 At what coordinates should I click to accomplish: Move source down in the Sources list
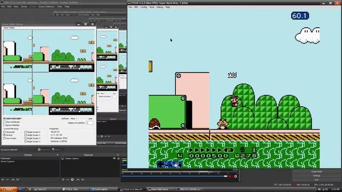point(83,180)
